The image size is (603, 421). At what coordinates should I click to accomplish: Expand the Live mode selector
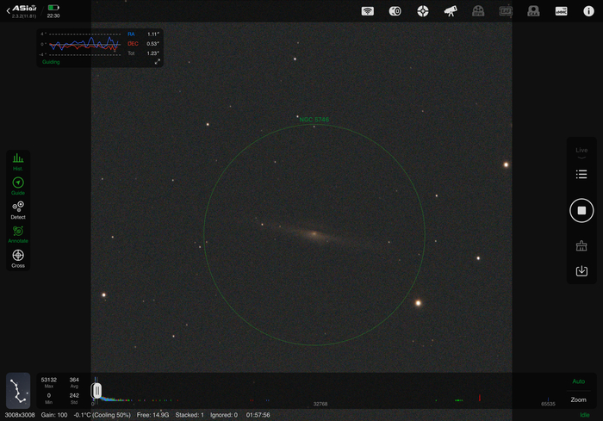(x=581, y=152)
